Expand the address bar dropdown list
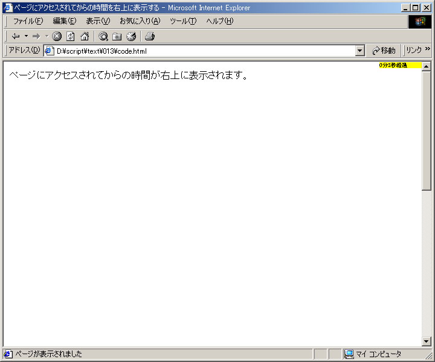Image resolution: width=435 pixels, height=362 pixels. [360, 51]
